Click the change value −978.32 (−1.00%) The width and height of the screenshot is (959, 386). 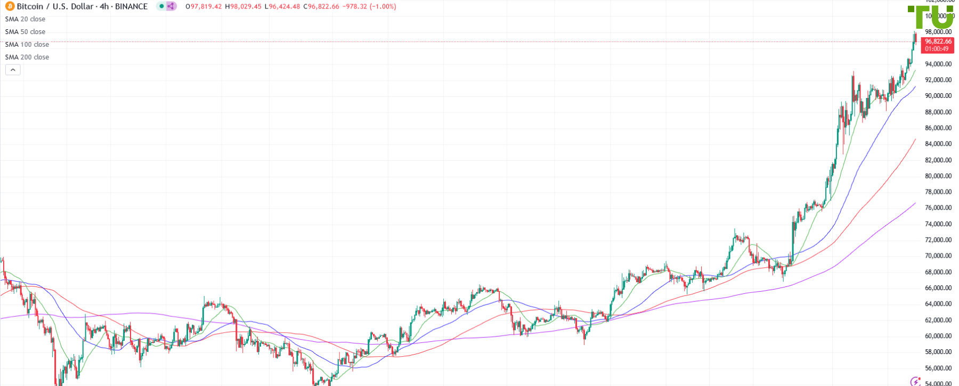pyautogui.click(x=369, y=6)
